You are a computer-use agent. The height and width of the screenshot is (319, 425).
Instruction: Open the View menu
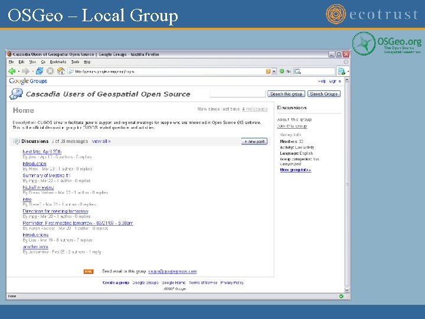tap(32, 62)
